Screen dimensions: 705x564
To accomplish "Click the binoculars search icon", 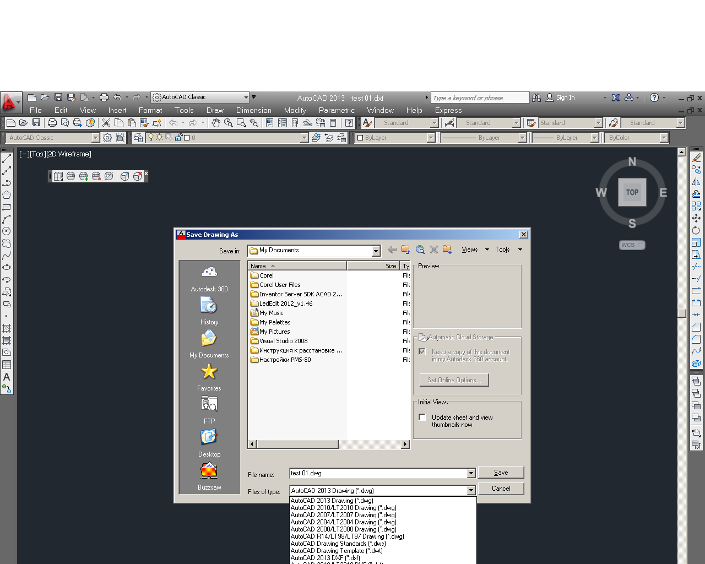I will 536,97.
